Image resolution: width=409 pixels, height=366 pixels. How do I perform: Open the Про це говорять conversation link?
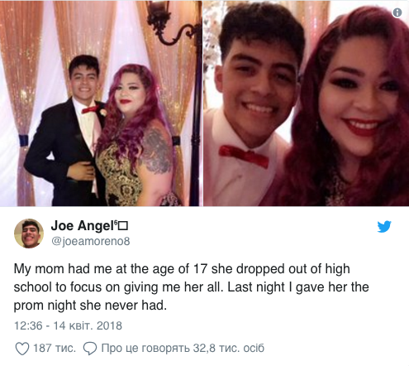point(145,349)
